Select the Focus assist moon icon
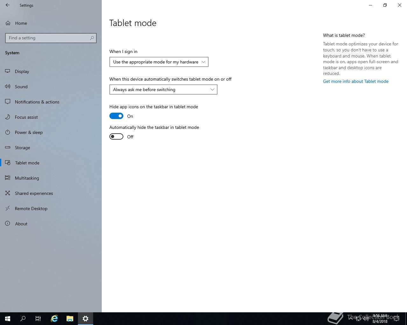407x325 pixels. [8, 117]
